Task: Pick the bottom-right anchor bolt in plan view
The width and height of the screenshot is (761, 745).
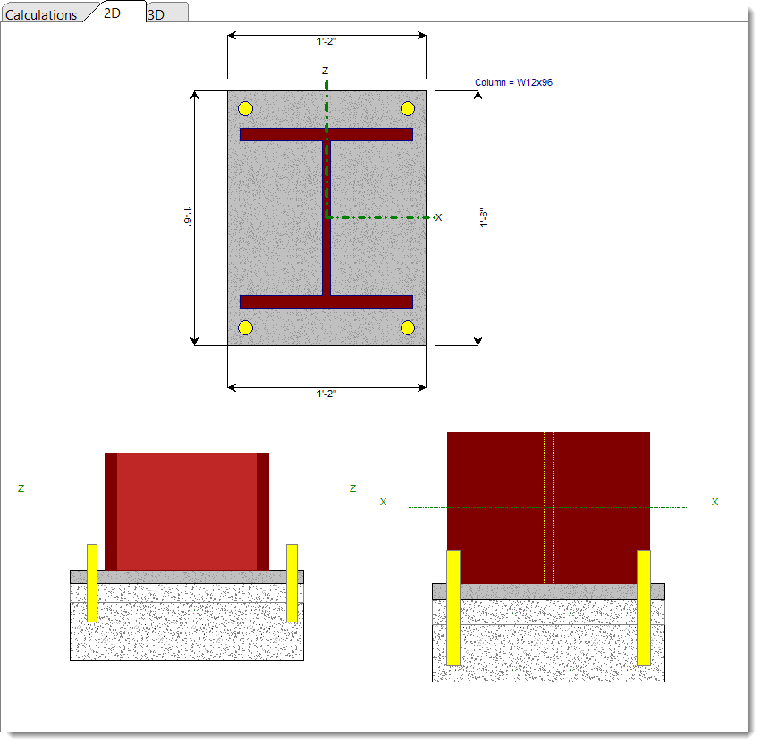Action: point(408,327)
